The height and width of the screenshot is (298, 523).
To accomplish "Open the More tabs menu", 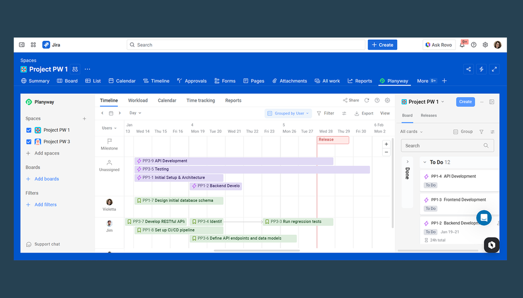I will (x=427, y=81).
